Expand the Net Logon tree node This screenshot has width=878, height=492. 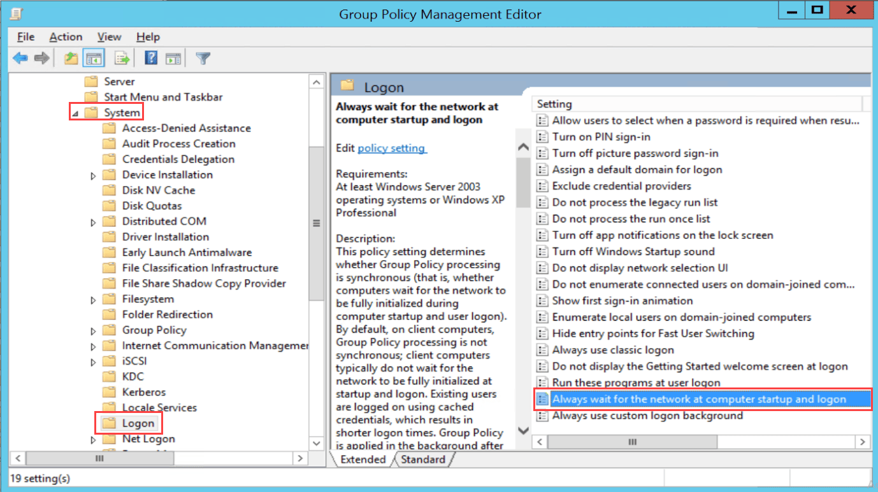tap(93, 440)
